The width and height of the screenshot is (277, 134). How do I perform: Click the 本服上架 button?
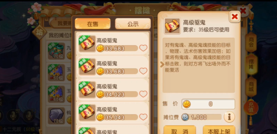tap(219, 131)
